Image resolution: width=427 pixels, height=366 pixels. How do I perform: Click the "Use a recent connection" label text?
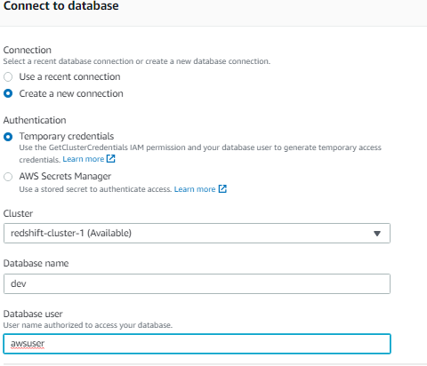[70, 76]
